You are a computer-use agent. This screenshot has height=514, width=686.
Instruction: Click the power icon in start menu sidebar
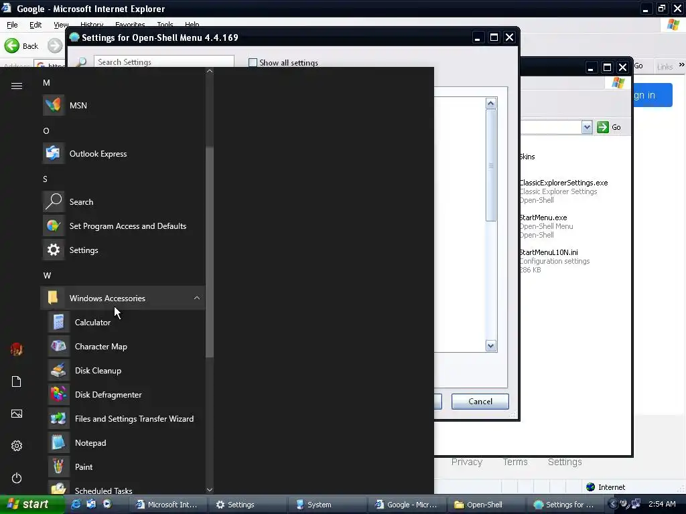coord(17,478)
